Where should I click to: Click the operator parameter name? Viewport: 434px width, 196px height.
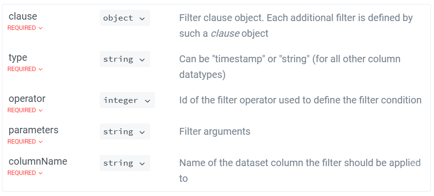27,98
